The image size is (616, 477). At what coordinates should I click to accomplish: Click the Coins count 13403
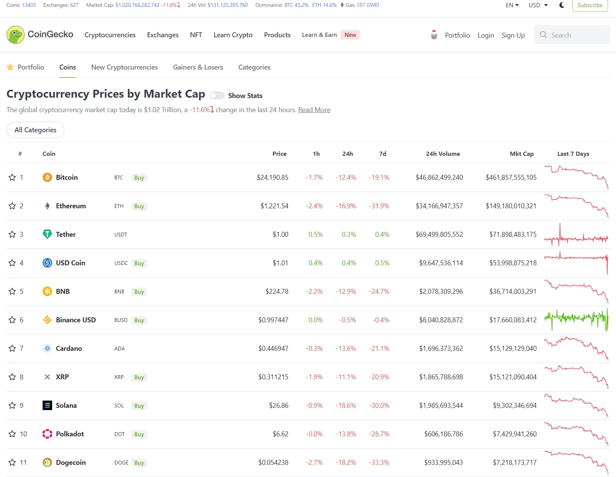(29, 5)
